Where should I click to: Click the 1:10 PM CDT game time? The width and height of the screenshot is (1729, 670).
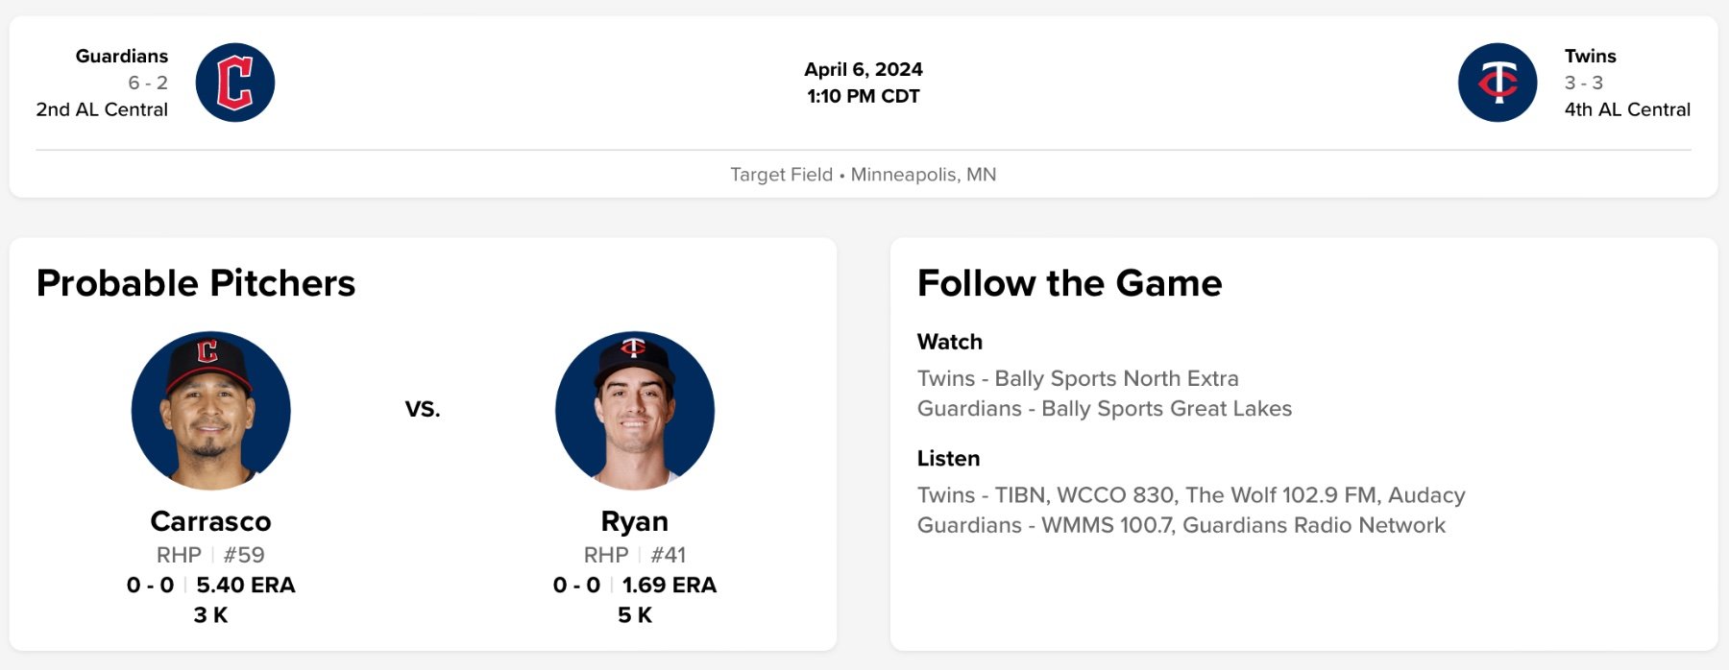tap(863, 96)
